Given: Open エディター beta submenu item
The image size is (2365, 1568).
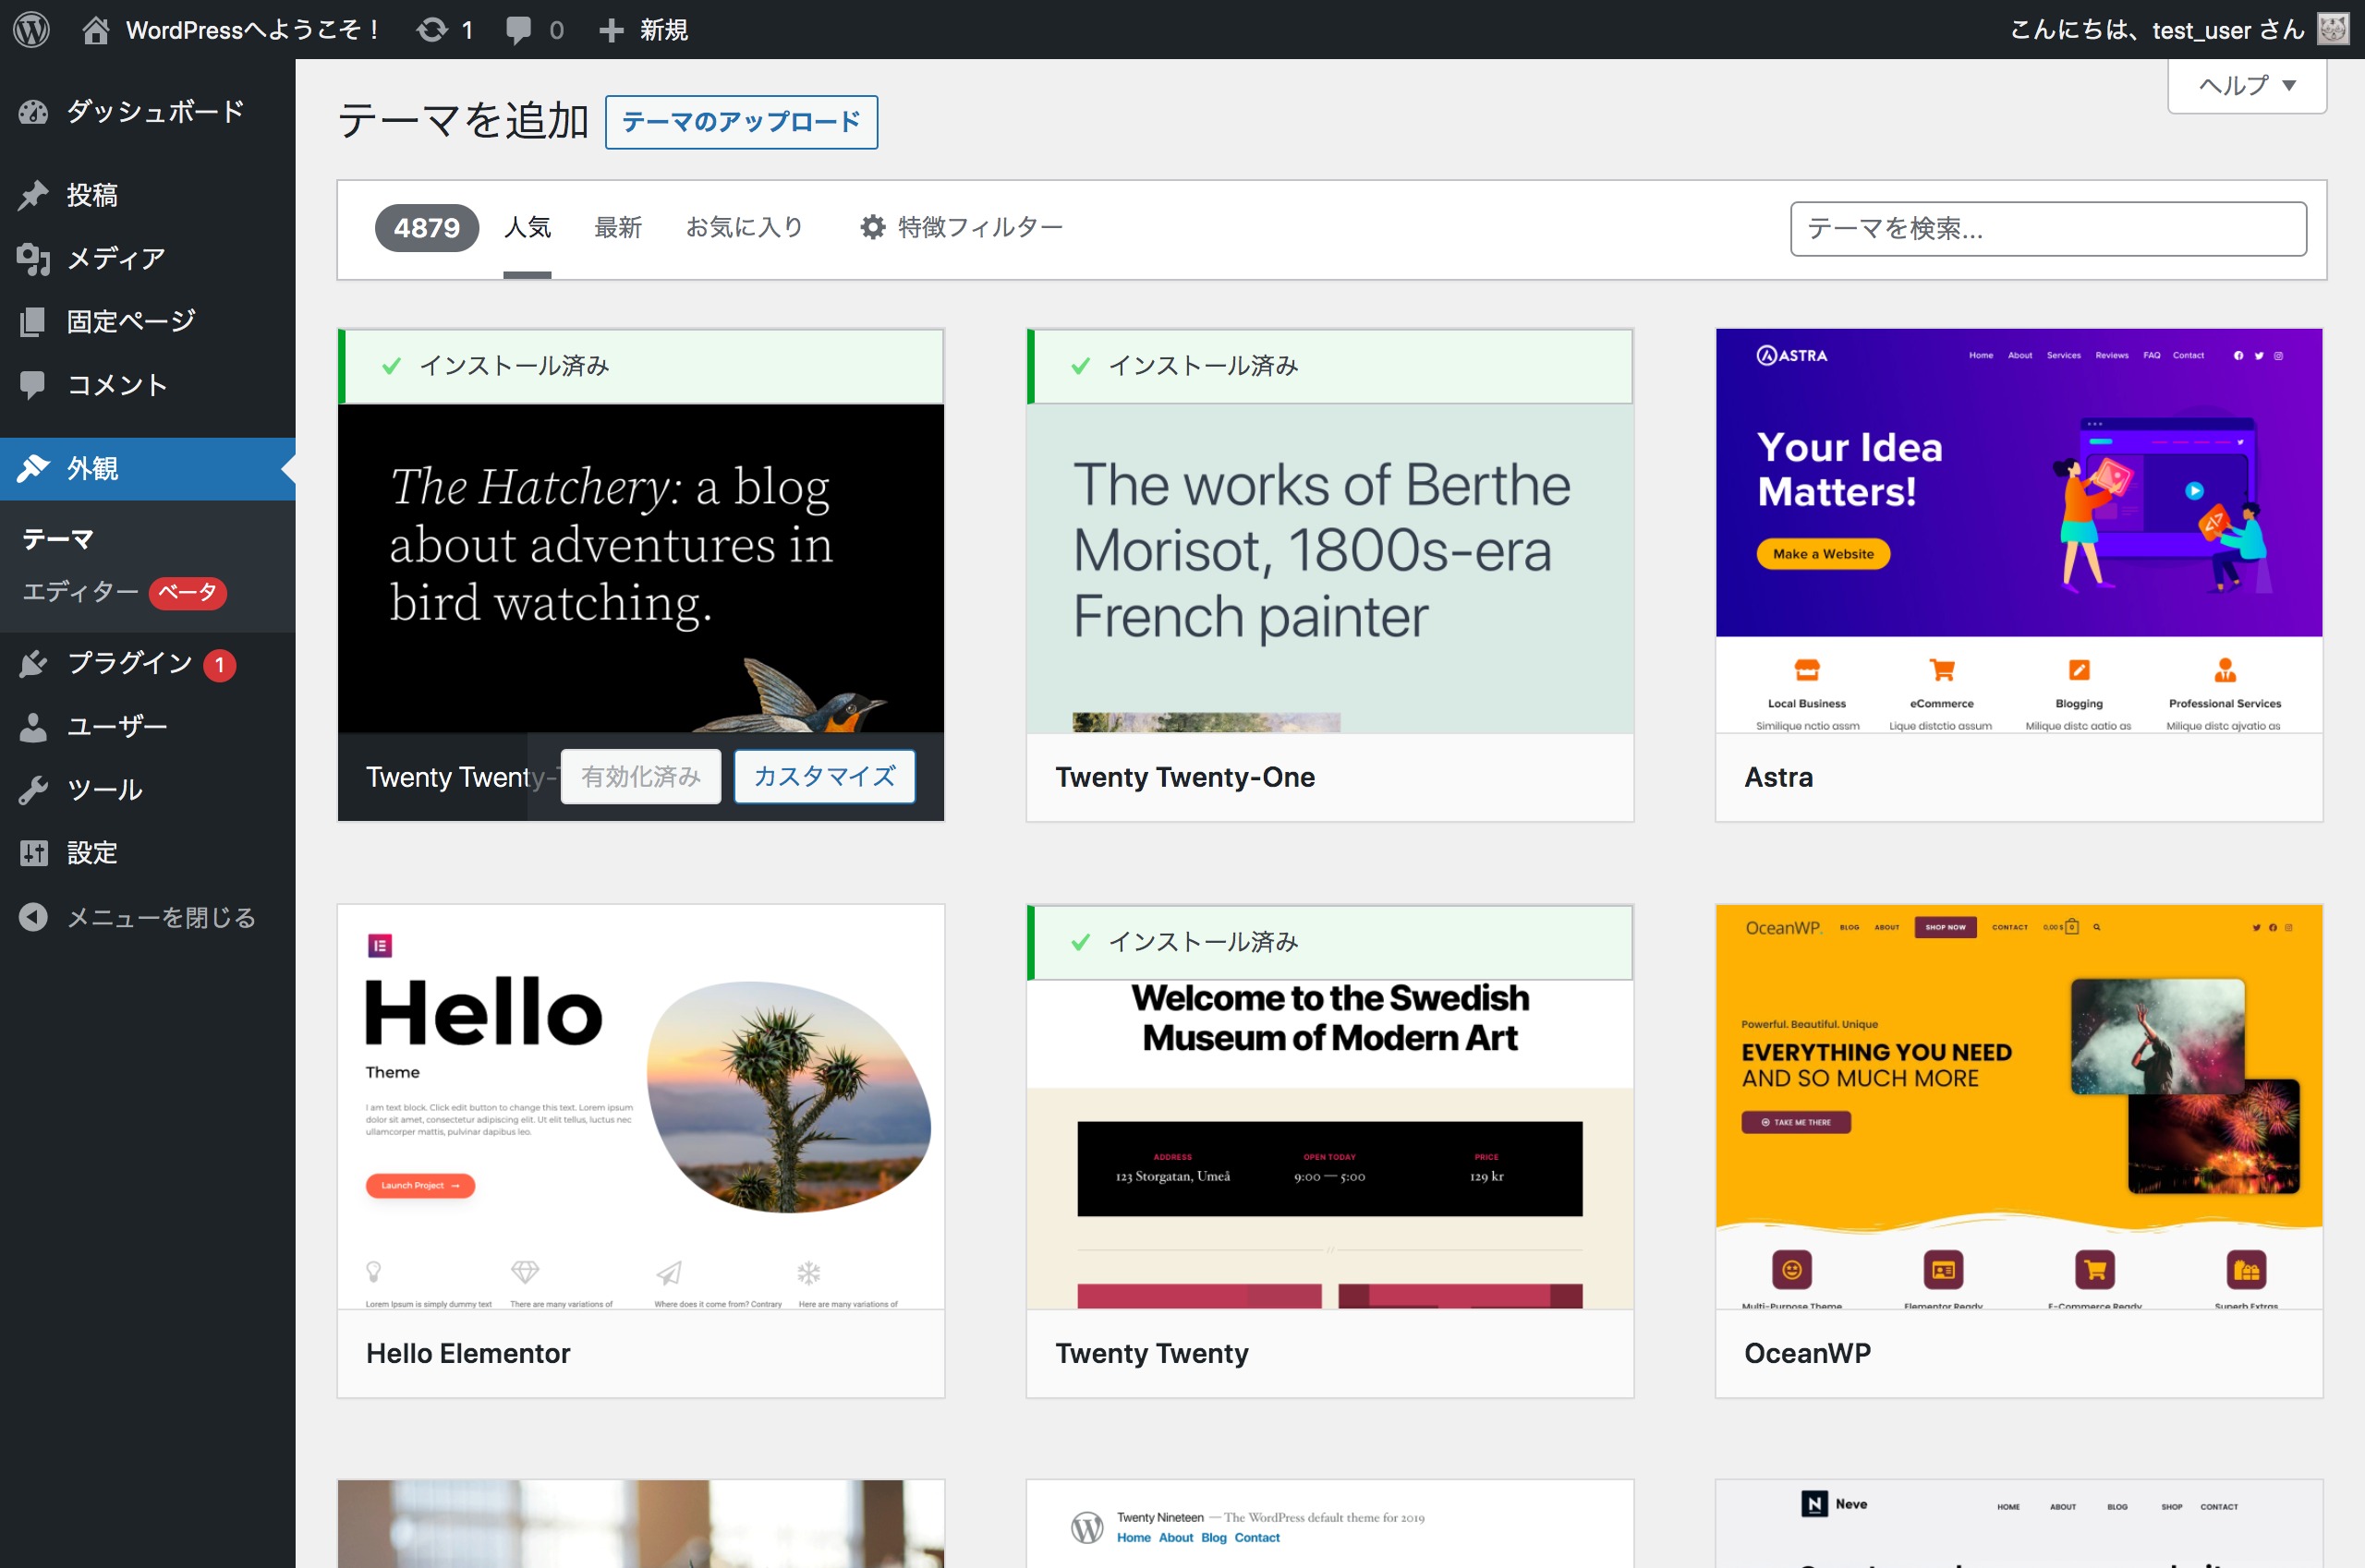Looking at the screenshot, I should 80,592.
